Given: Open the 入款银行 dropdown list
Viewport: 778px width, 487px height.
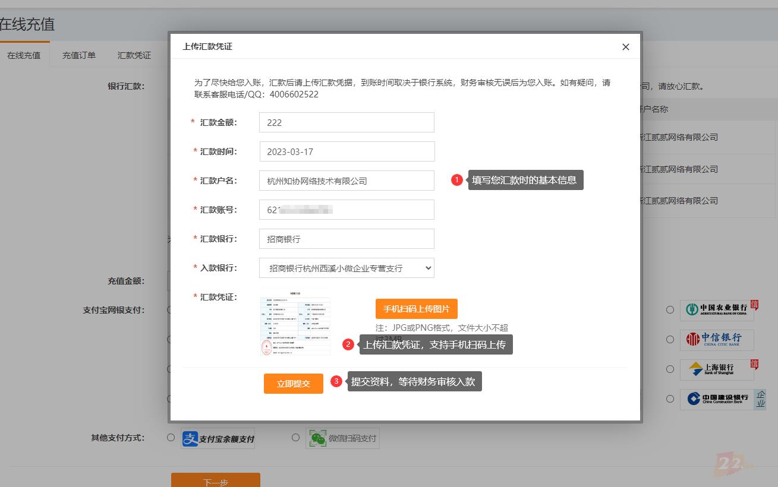Looking at the screenshot, I should point(347,268).
